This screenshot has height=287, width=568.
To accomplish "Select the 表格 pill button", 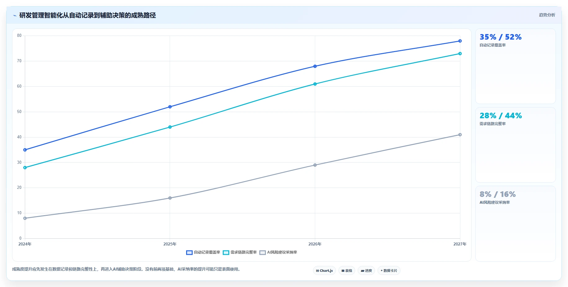I will tap(347, 271).
